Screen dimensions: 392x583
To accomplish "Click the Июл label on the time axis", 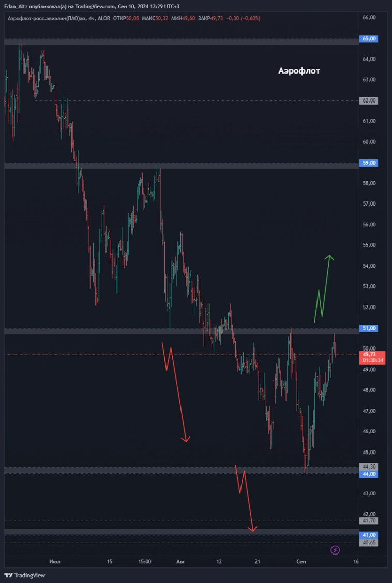I will [55, 561].
